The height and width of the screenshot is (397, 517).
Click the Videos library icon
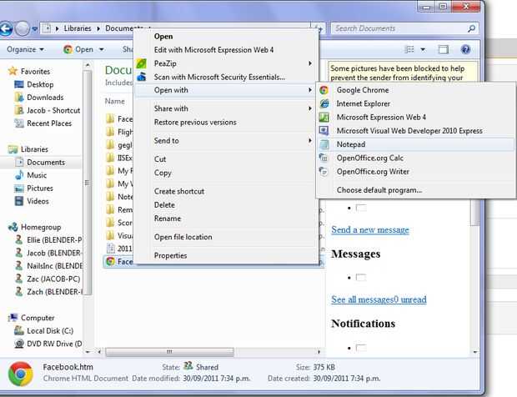click(x=19, y=201)
